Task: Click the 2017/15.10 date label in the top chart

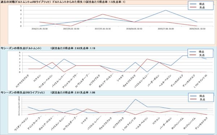Action: coord(103,29)
